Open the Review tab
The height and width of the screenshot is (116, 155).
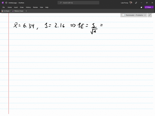(x=35, y=7)
